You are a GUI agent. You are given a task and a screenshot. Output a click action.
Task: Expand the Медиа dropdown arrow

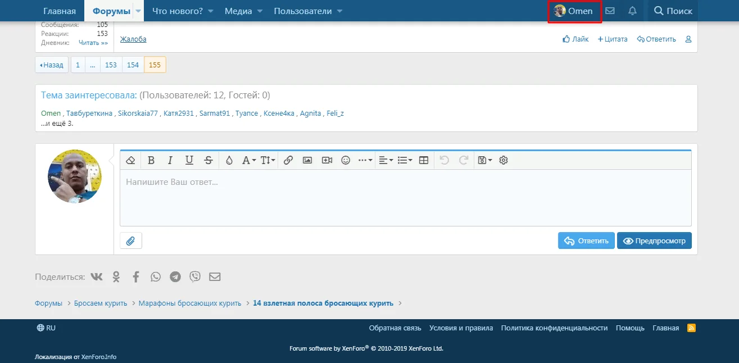point(260,11)
